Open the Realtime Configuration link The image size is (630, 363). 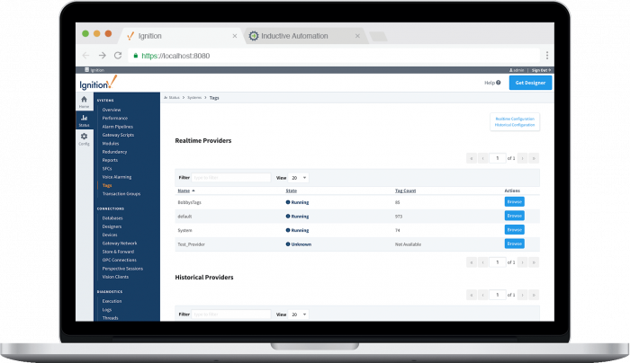click(x=515, y=119)
